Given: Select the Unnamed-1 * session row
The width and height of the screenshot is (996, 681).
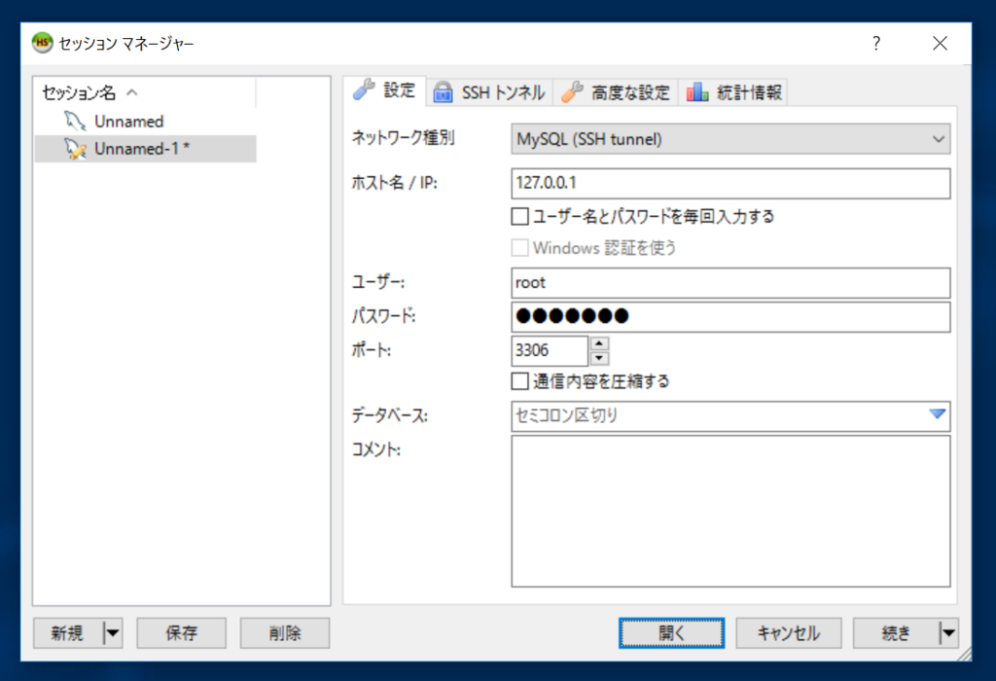Looking at the screenshot, I should tap(145, 149).
